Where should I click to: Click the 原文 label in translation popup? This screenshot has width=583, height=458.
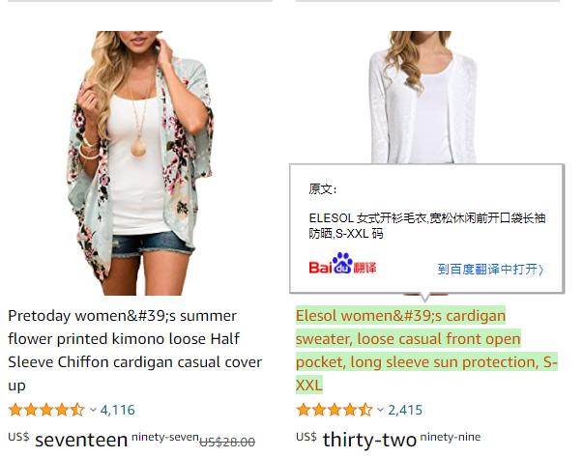(323, 189)
